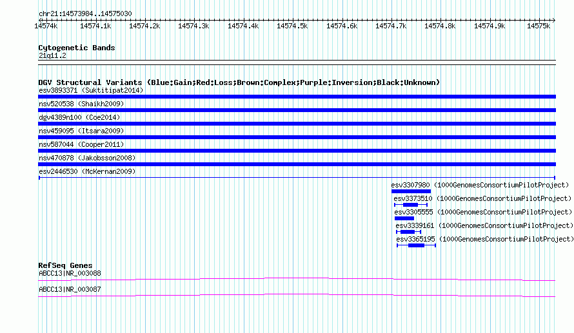Image resolution: width=574 pixels, height=333 pixels.
Task: Open the dgv4389n100 (Coe2014) variant label
Action: pos(79,117)
